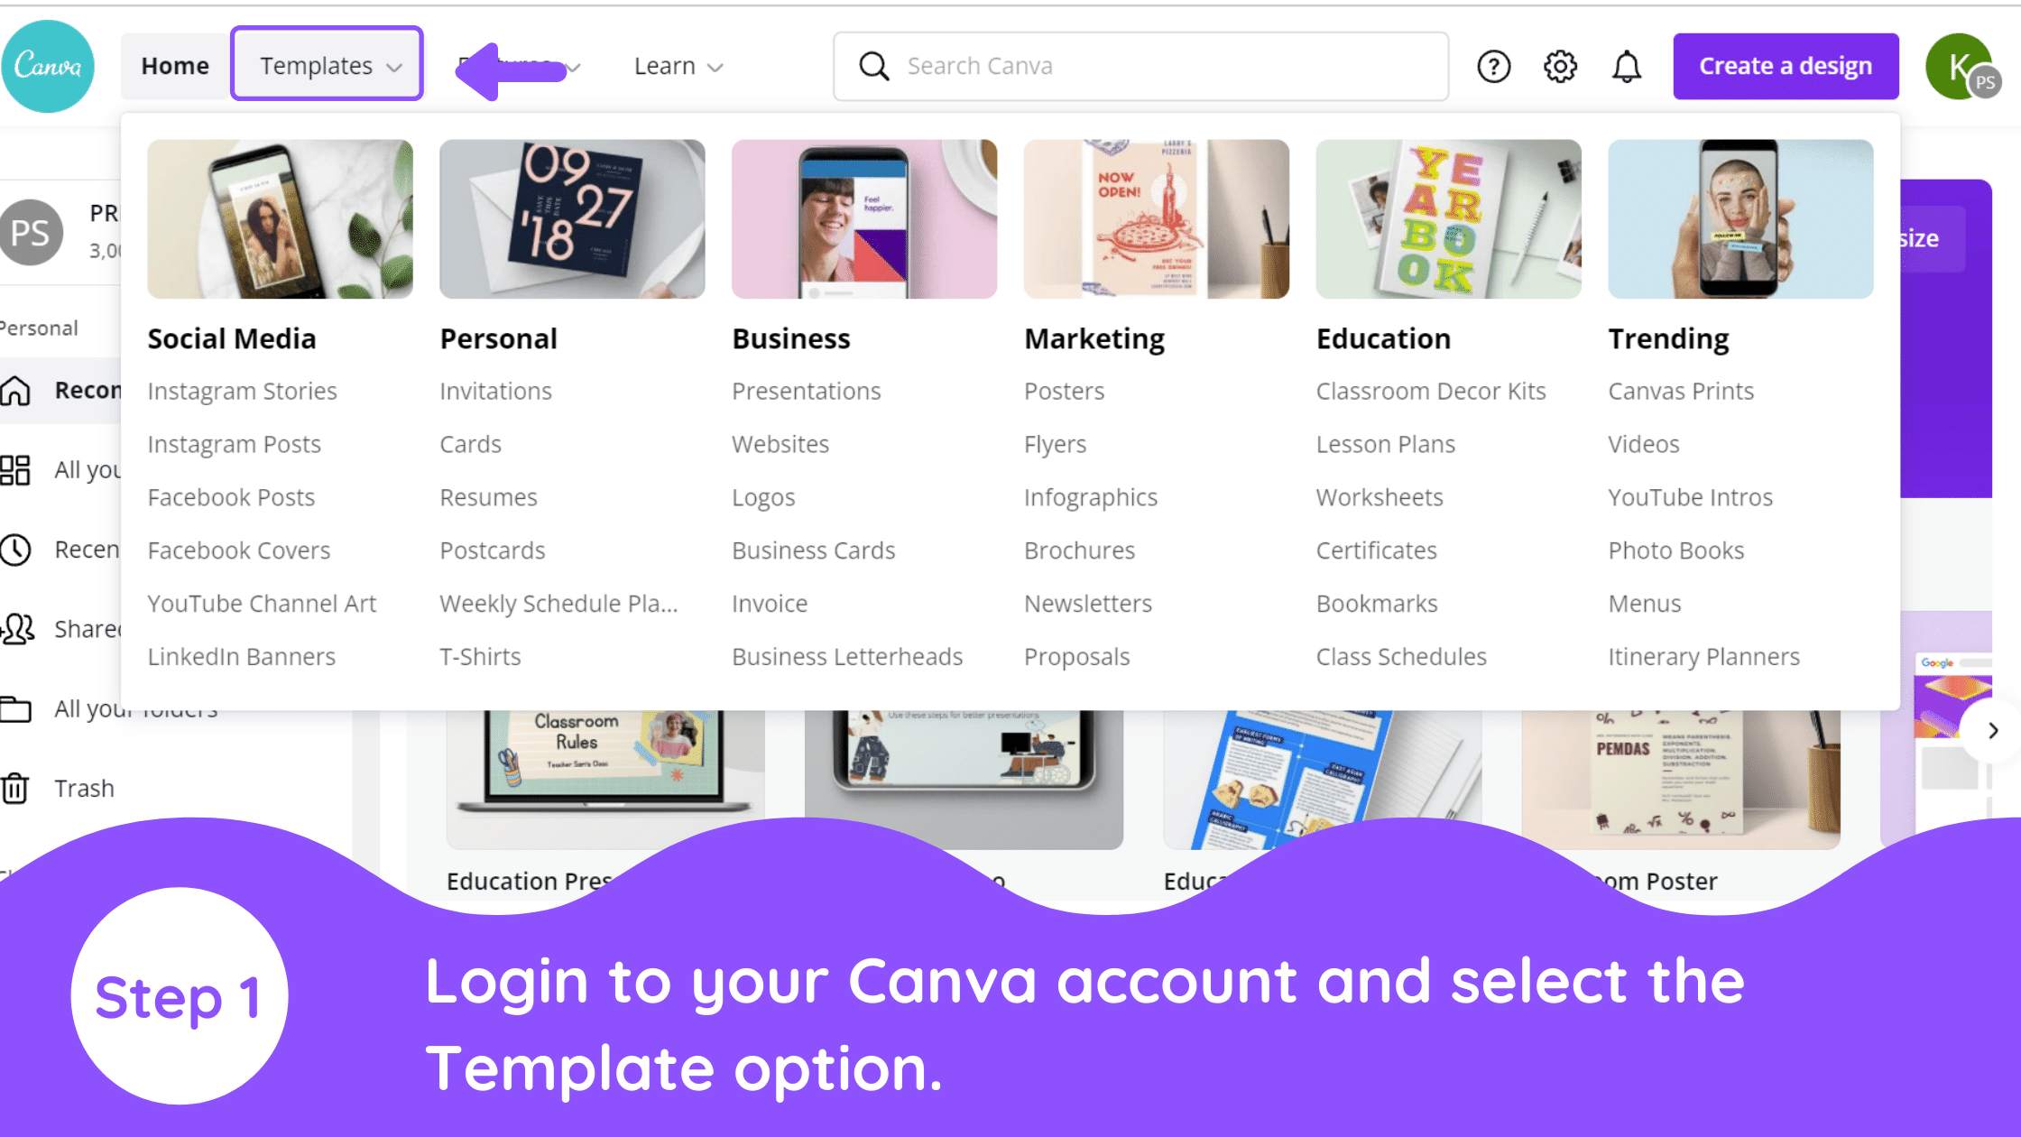The width and height of the screenshot is (2021, 1137).
Task: Select the Education template category
Action: click(1384, 337)
